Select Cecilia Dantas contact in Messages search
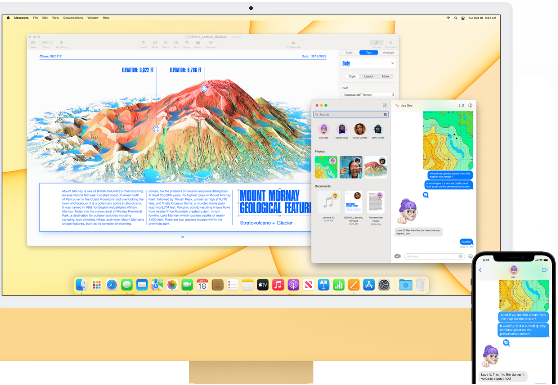The width and height of the screenshot is (558, 385). [x=360, y=131]
